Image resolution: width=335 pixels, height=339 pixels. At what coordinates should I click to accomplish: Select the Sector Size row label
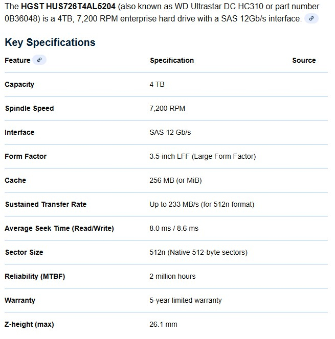pos(24,252)
